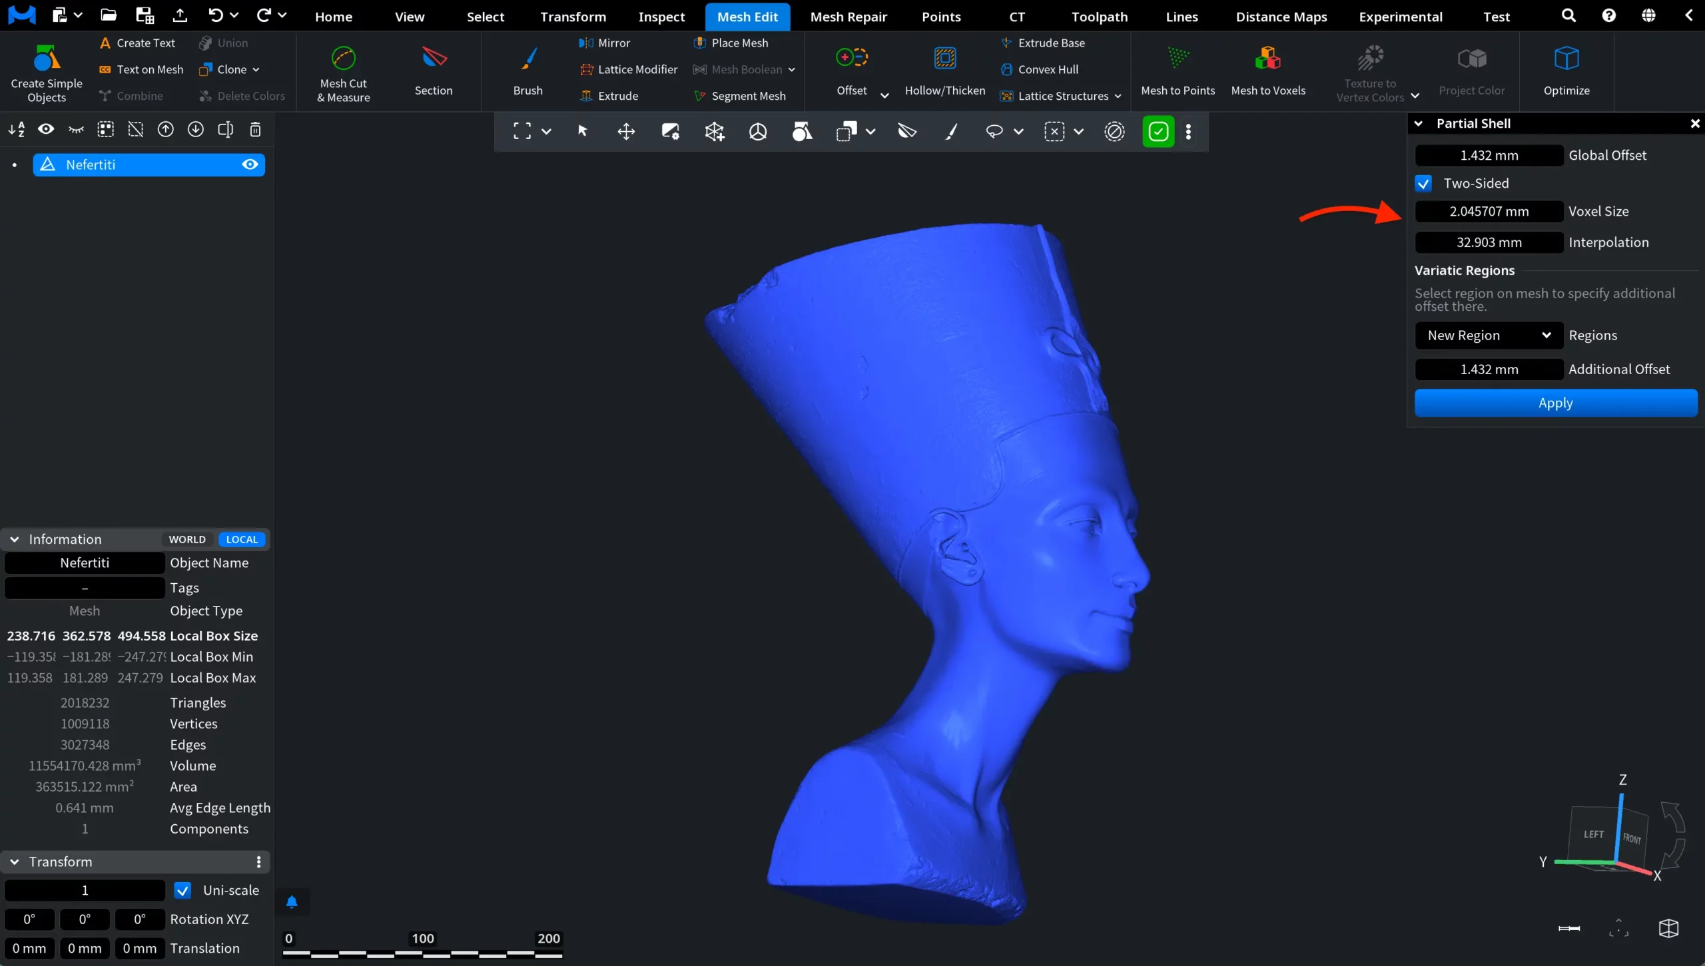This screenshot has height=966, width=1705.
Task: Toggle the Two-Sided checkbox
Action: tap(1423, 184)
